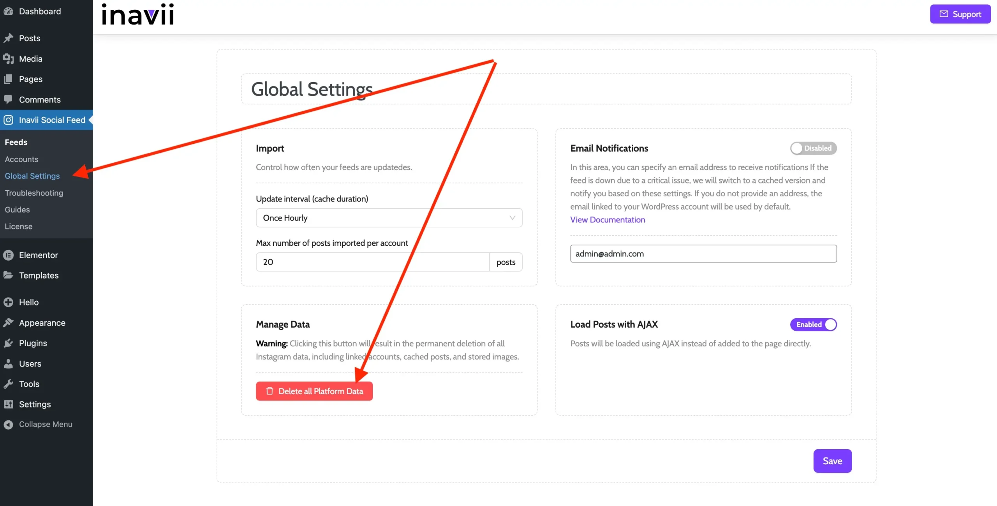The width and height of the screenshot is (997, 506).
Task: Enable the Email Notifications toggle
Action: point(813,148)
